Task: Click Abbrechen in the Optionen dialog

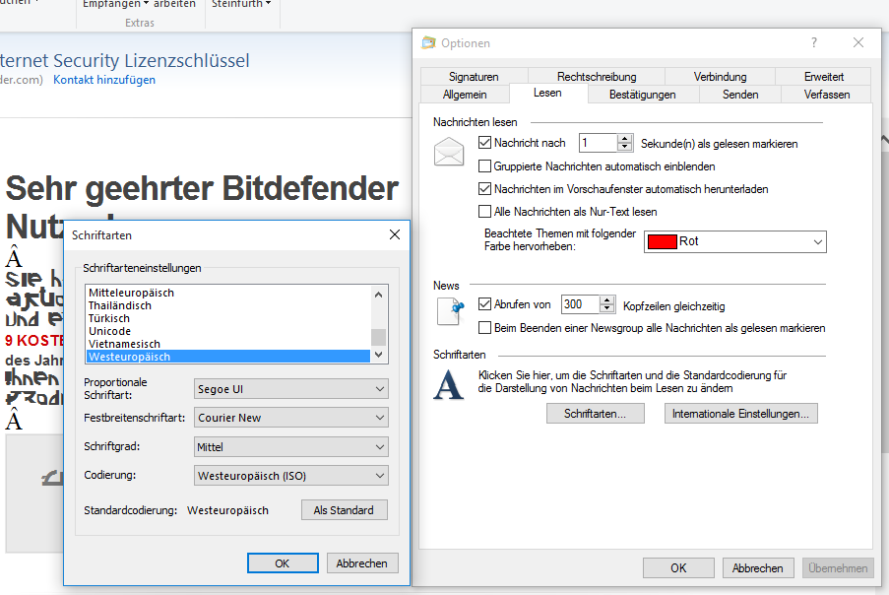Action: click(757, 567)
